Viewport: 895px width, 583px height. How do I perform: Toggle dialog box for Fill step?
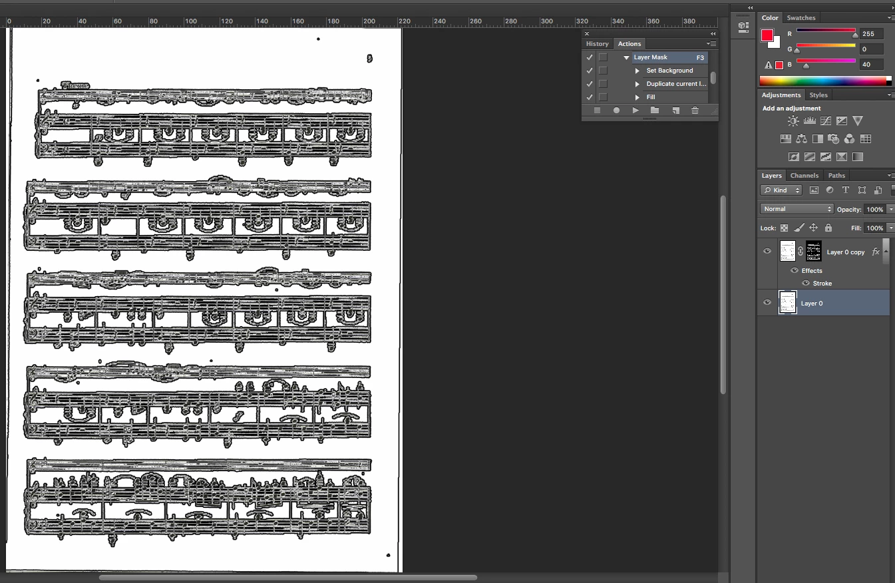pyautogui.click(x=603, y=97)
